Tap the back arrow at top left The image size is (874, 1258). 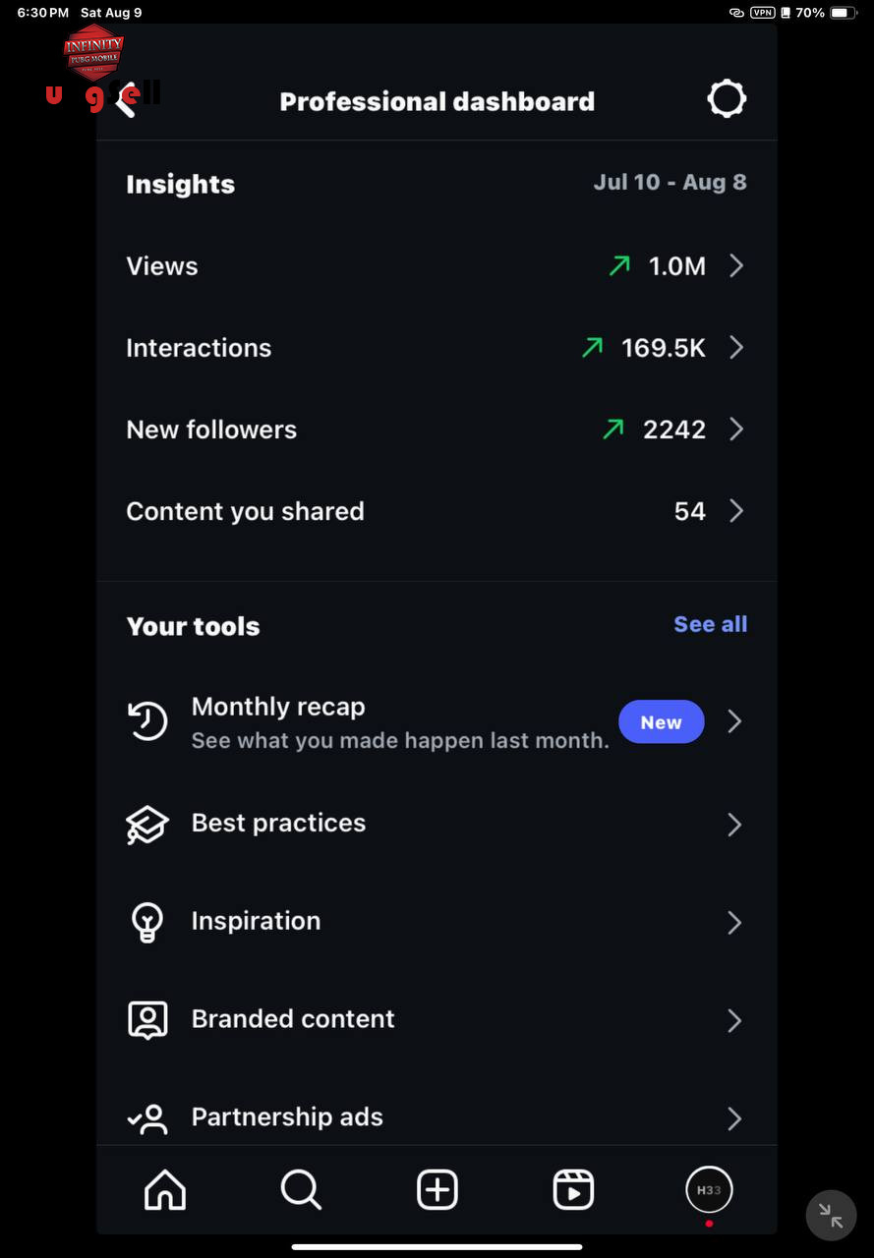125,101
